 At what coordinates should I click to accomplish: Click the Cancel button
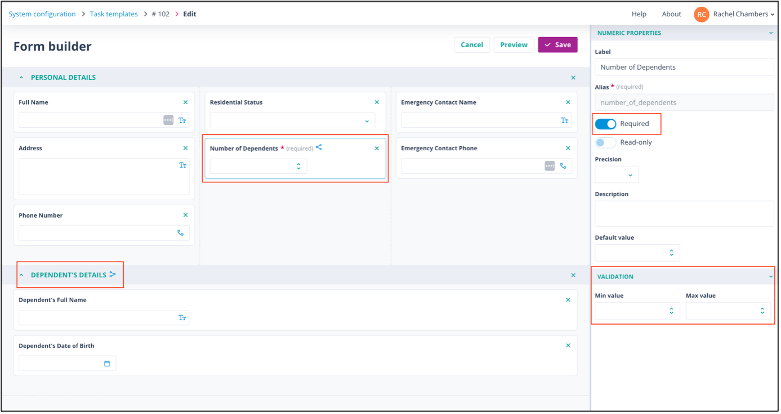tap(472, 45)
